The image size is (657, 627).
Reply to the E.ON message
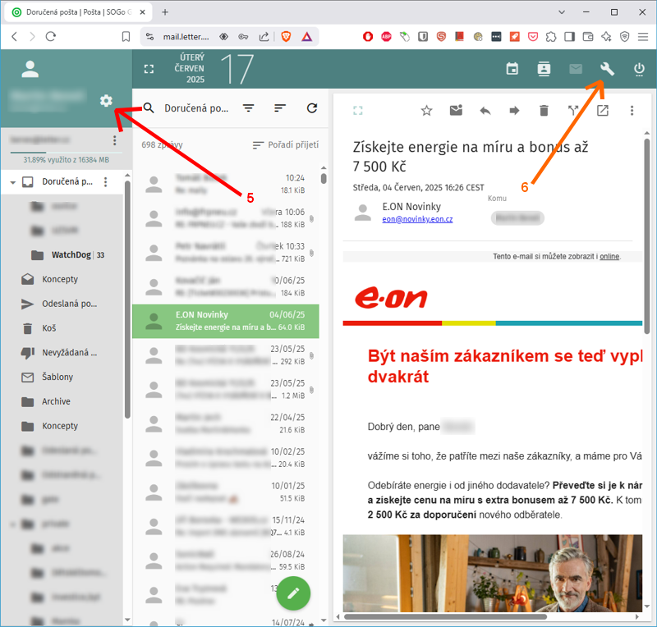(x=485, y=111)
